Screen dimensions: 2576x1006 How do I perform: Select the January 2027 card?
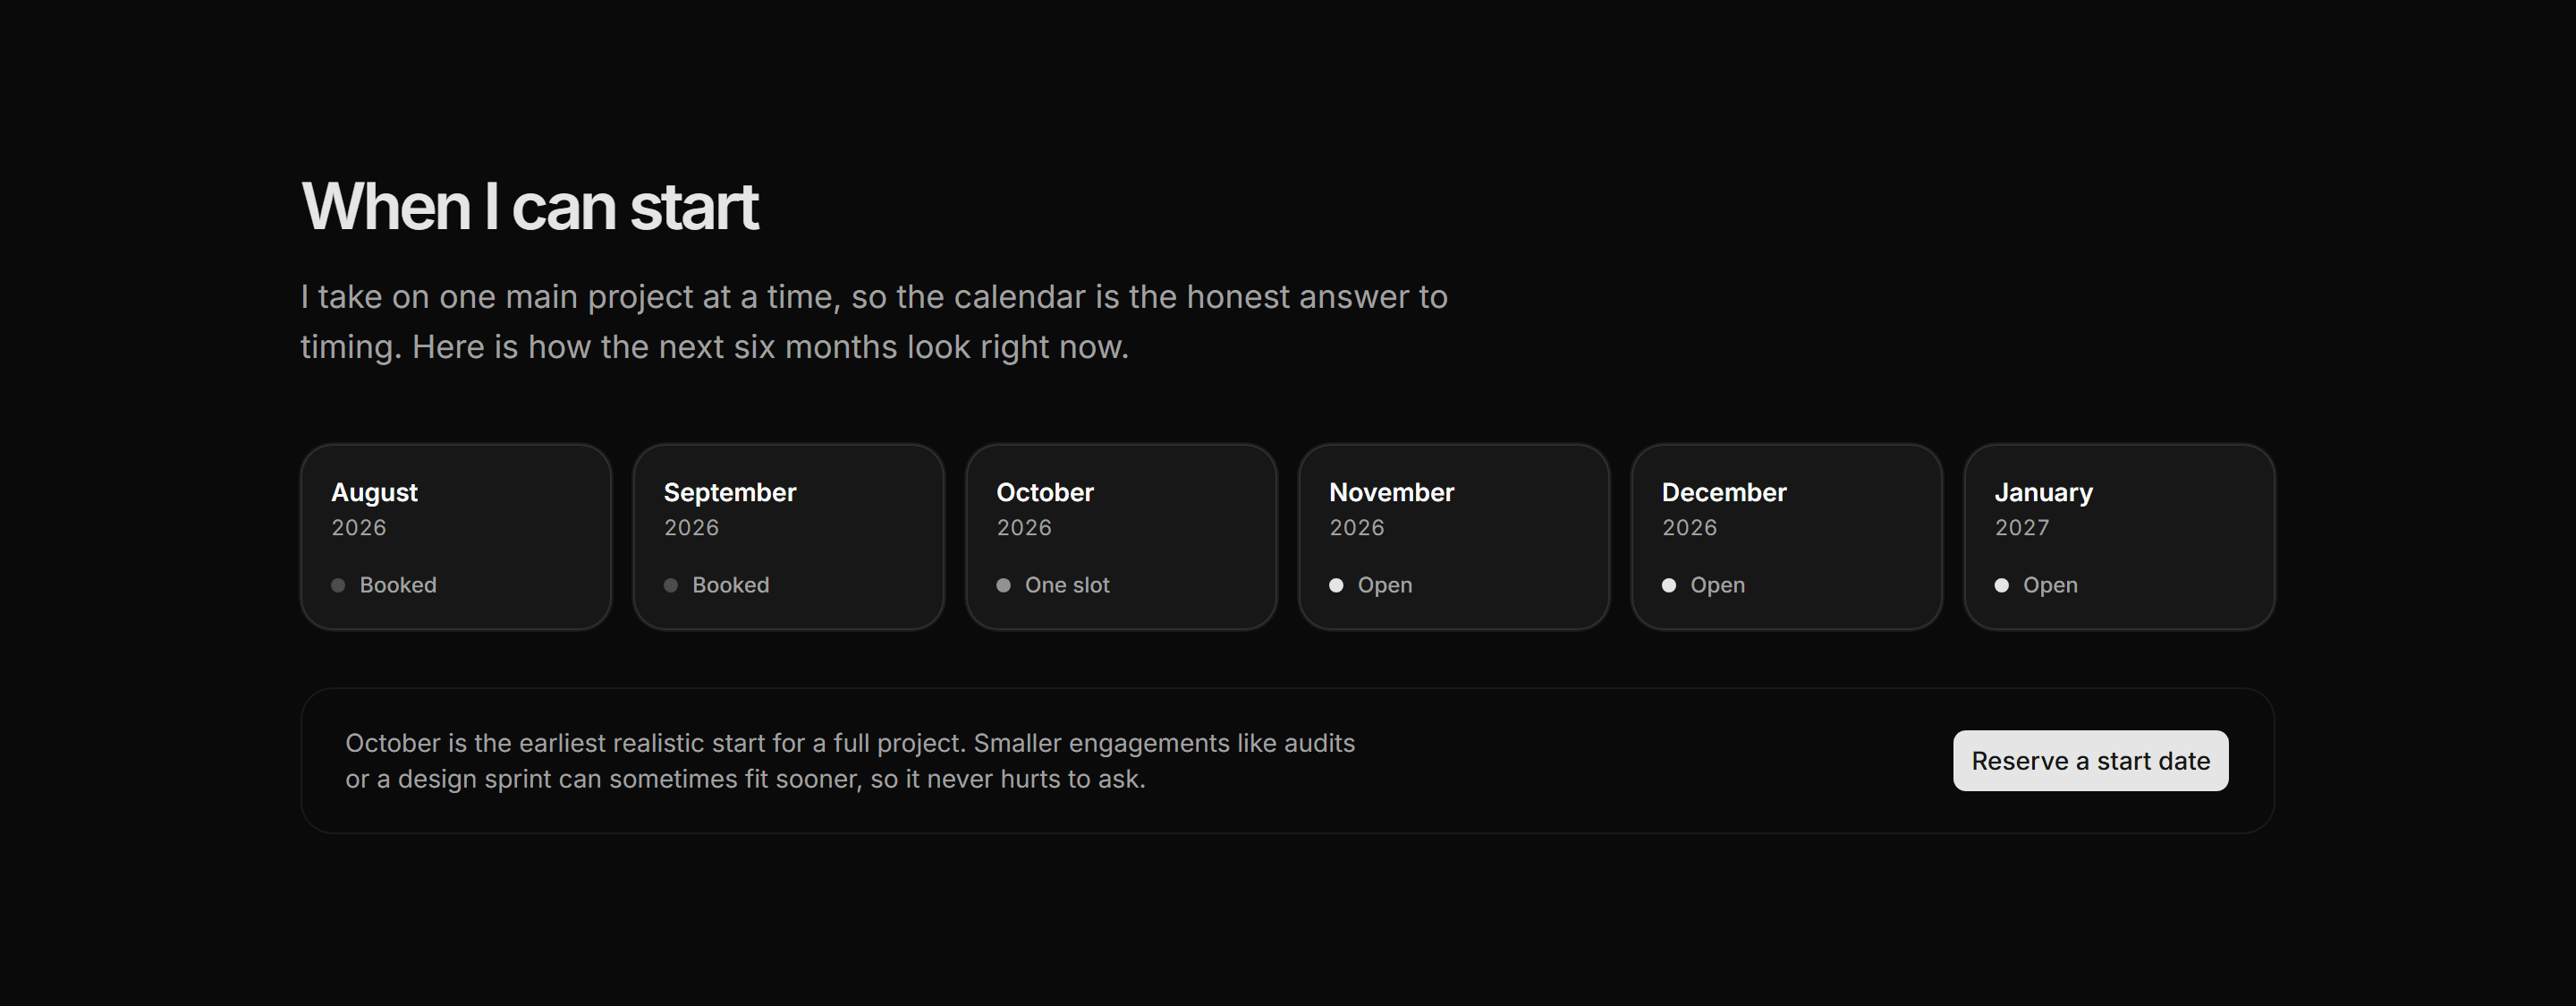pos(2119,538)
